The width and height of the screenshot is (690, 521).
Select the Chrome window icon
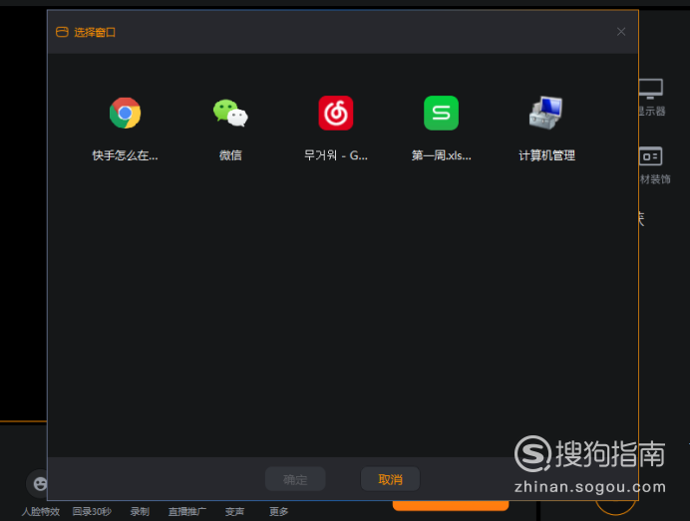[x=125, y=113]
